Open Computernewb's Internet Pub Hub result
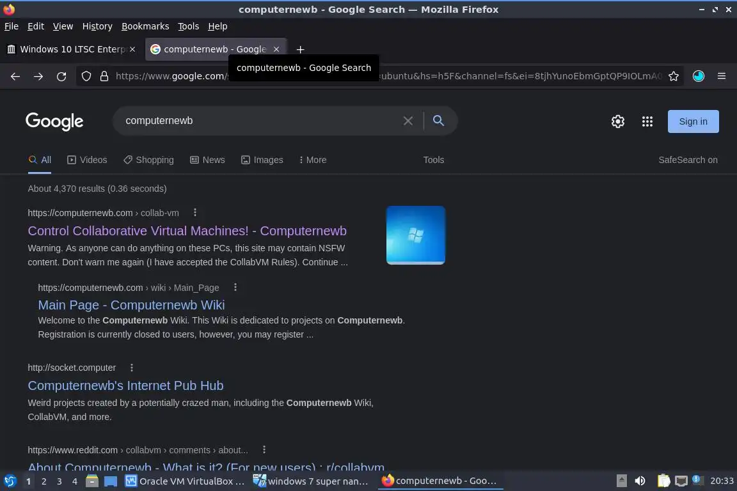737x491 pixels. tap(125, 386)
